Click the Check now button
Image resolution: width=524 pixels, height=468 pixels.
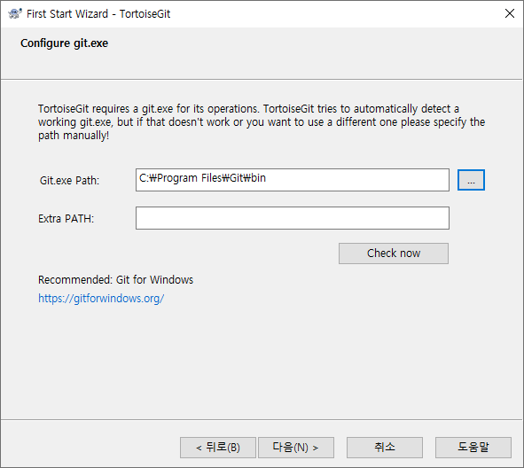(x=394, y=253)
